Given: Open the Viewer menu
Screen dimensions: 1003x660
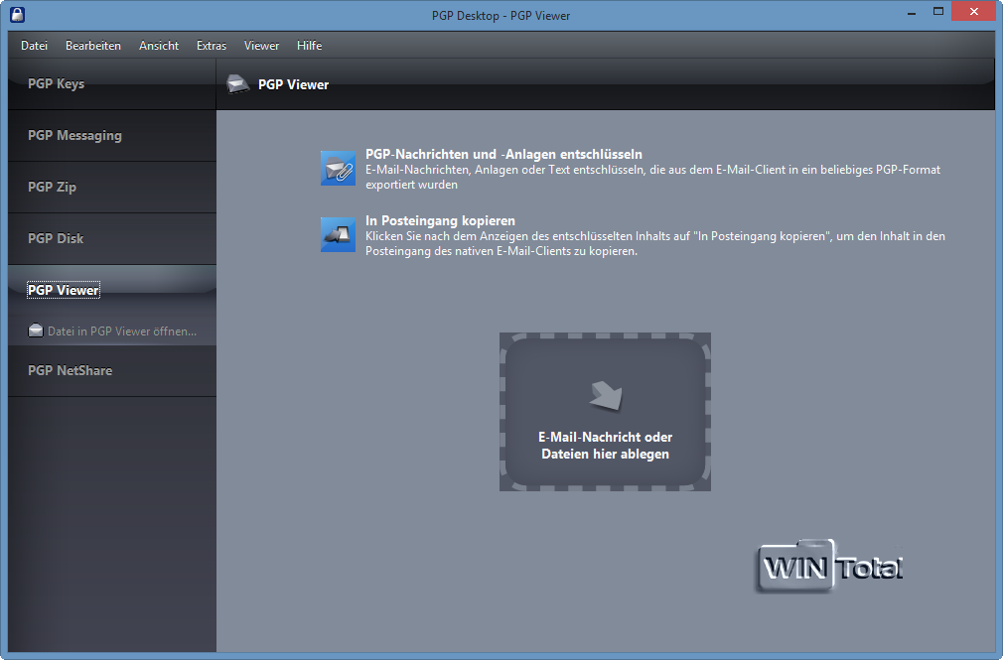Looking at the screenshot, I should [x=261, y=46].
